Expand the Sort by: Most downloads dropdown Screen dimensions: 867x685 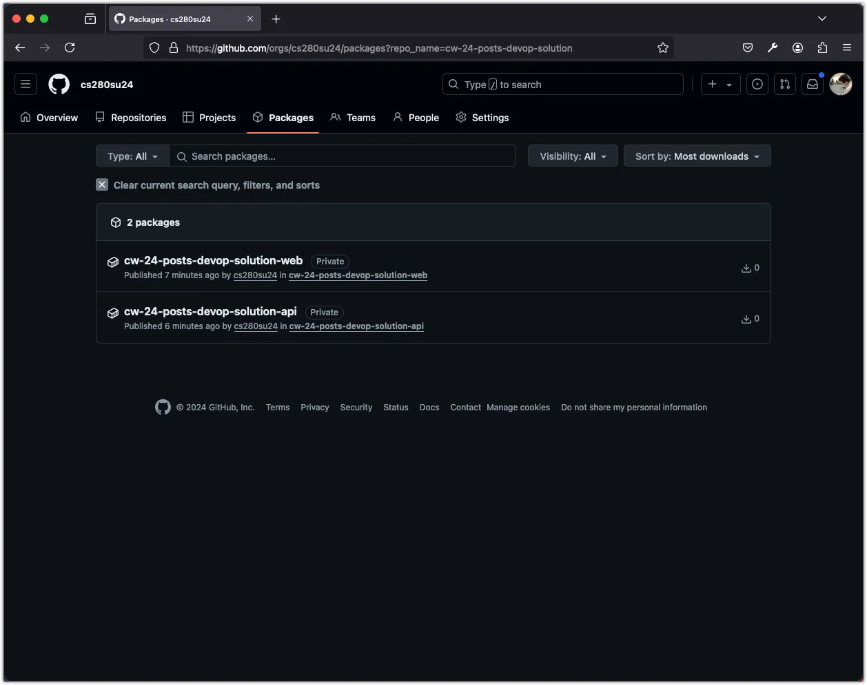click(697, 156)
